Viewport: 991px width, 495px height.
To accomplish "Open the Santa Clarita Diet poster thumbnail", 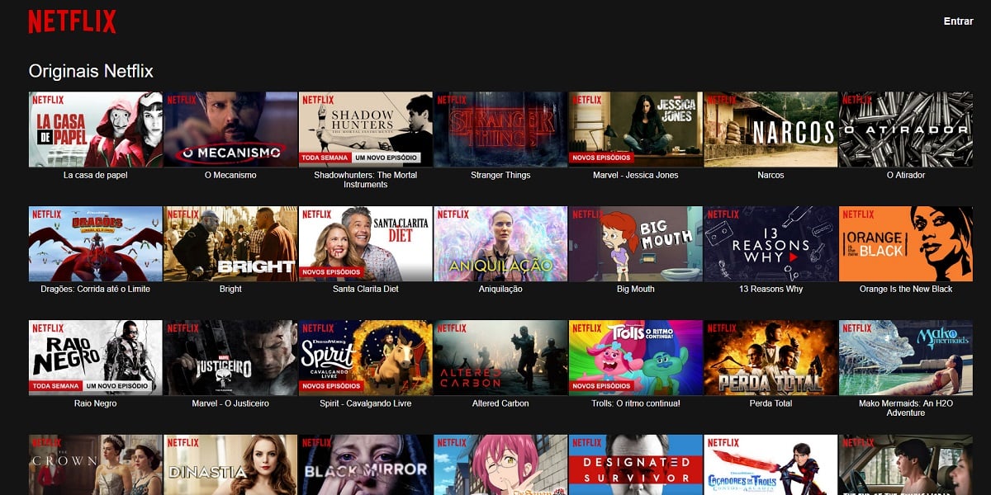I will pyautogui.click(x=366, y=244).
